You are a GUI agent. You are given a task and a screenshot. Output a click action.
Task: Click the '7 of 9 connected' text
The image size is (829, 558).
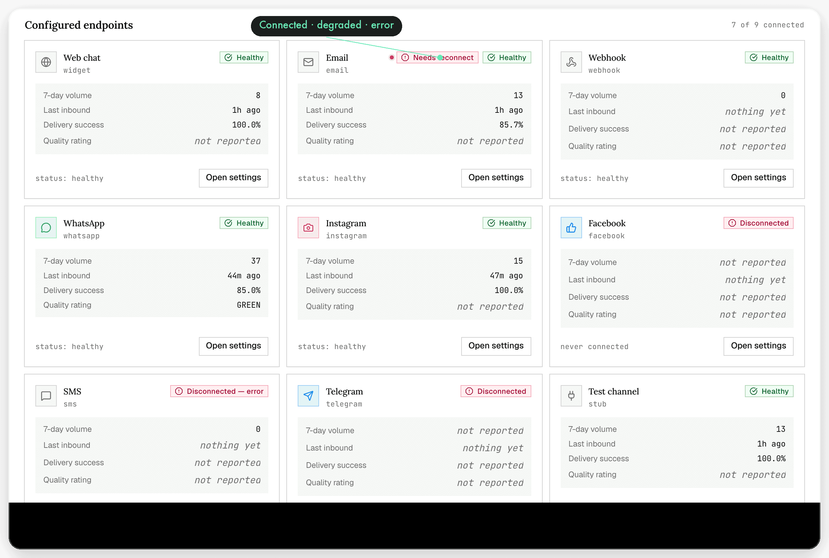(768, 25)
